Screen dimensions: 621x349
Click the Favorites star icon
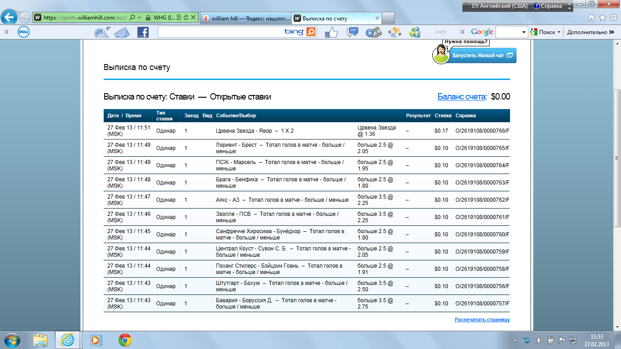602,18
